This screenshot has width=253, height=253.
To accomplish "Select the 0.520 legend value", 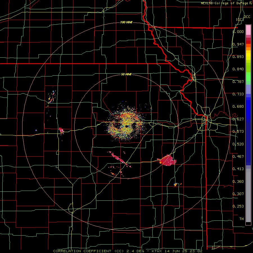I will click(x=238, y=144).
